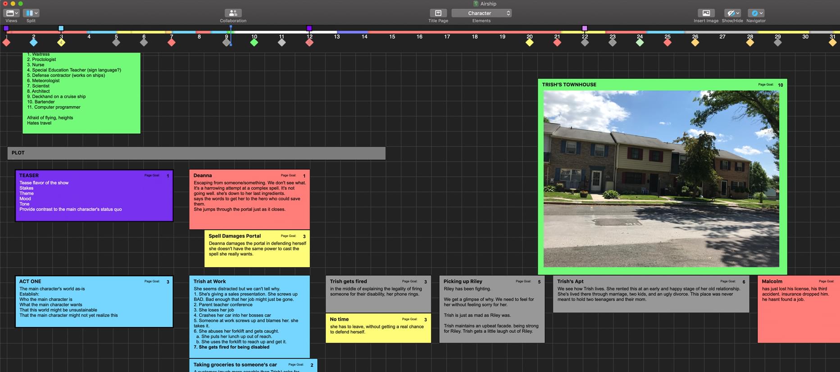
Task: Click the green diamond marker under page 10
Action: (x=254, y=43)
